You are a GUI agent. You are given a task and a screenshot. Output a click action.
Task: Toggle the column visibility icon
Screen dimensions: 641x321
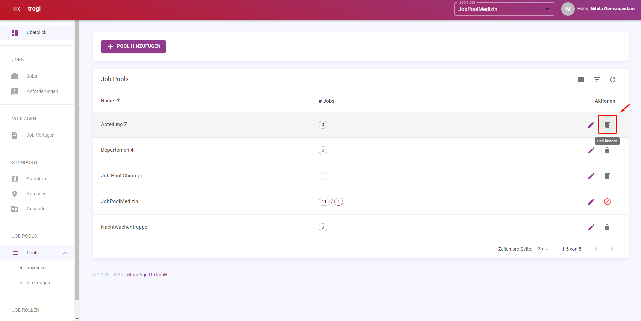click(x=581, y=79)
